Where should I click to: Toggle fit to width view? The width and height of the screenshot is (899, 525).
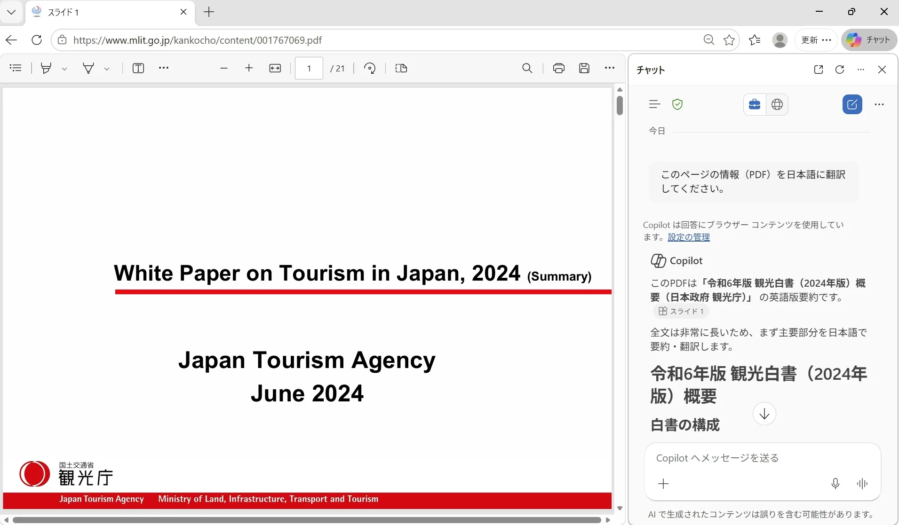[275, 68]
